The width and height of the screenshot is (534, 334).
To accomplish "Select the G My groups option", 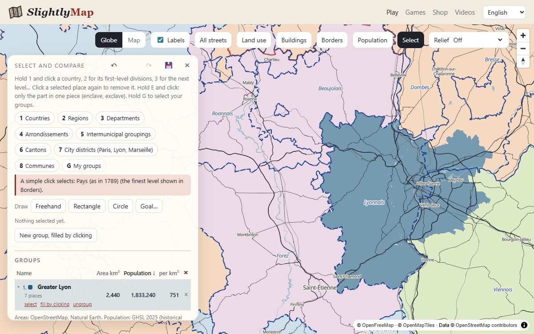I will point(84,166).
